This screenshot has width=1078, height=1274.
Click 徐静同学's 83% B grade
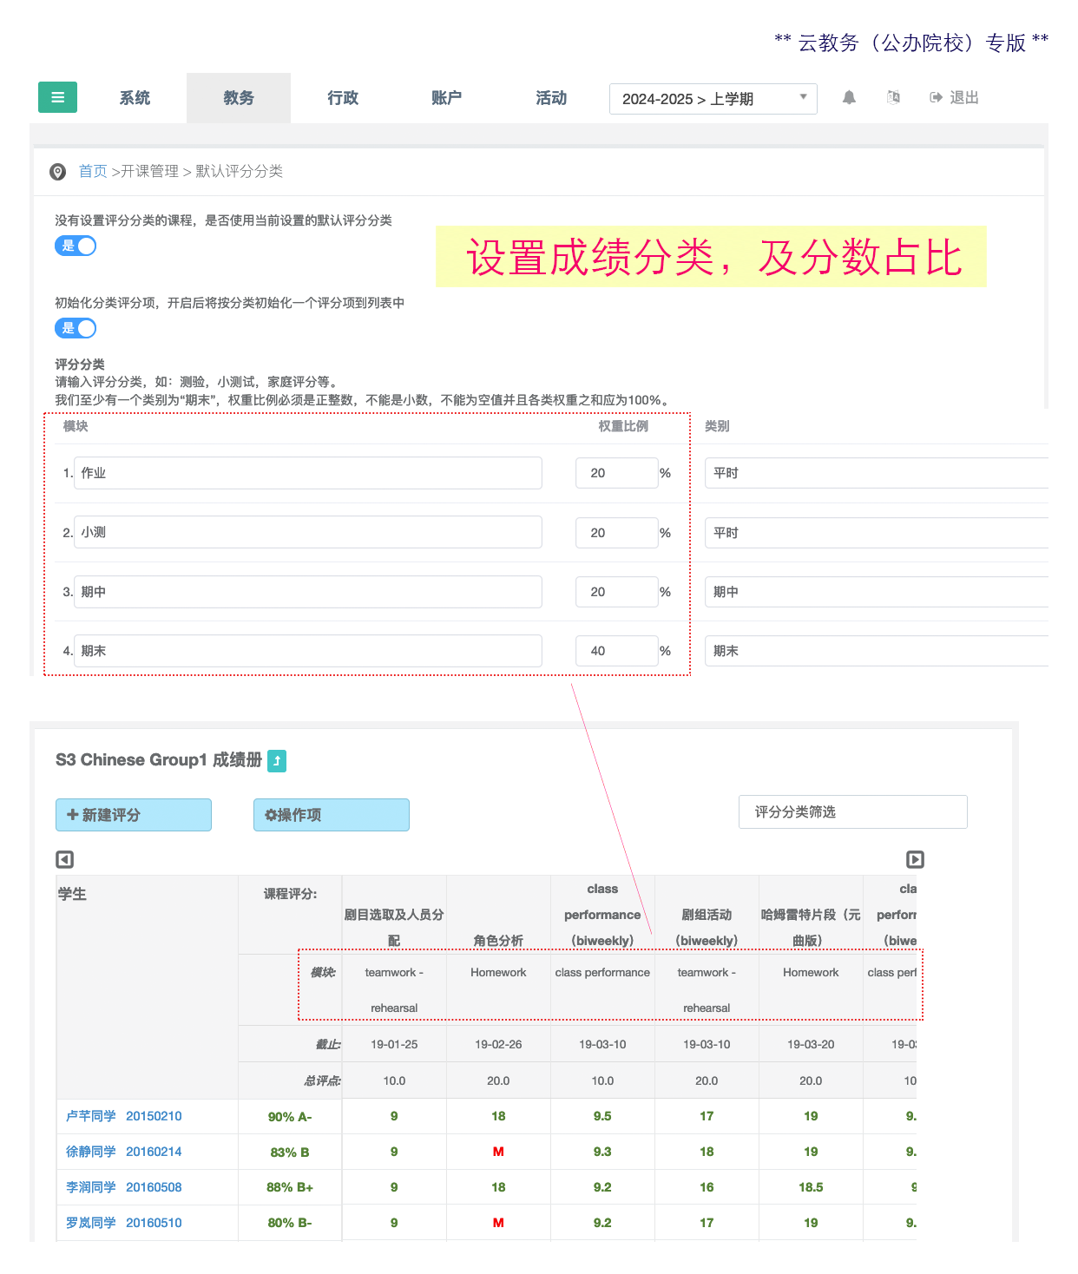tap(290, 1153)
